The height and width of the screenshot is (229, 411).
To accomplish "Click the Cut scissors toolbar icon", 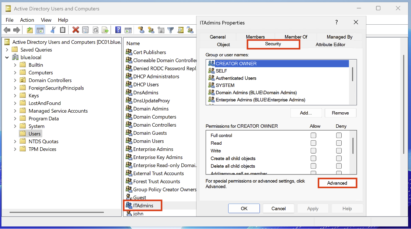I will (x=53, y=30).
